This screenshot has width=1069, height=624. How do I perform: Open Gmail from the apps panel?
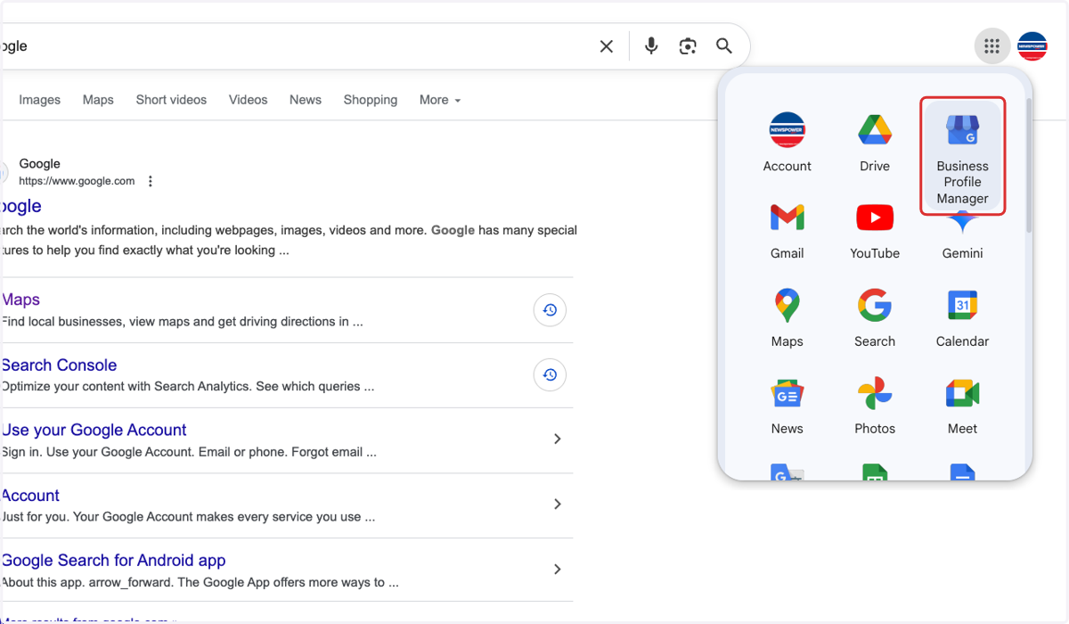787,230
